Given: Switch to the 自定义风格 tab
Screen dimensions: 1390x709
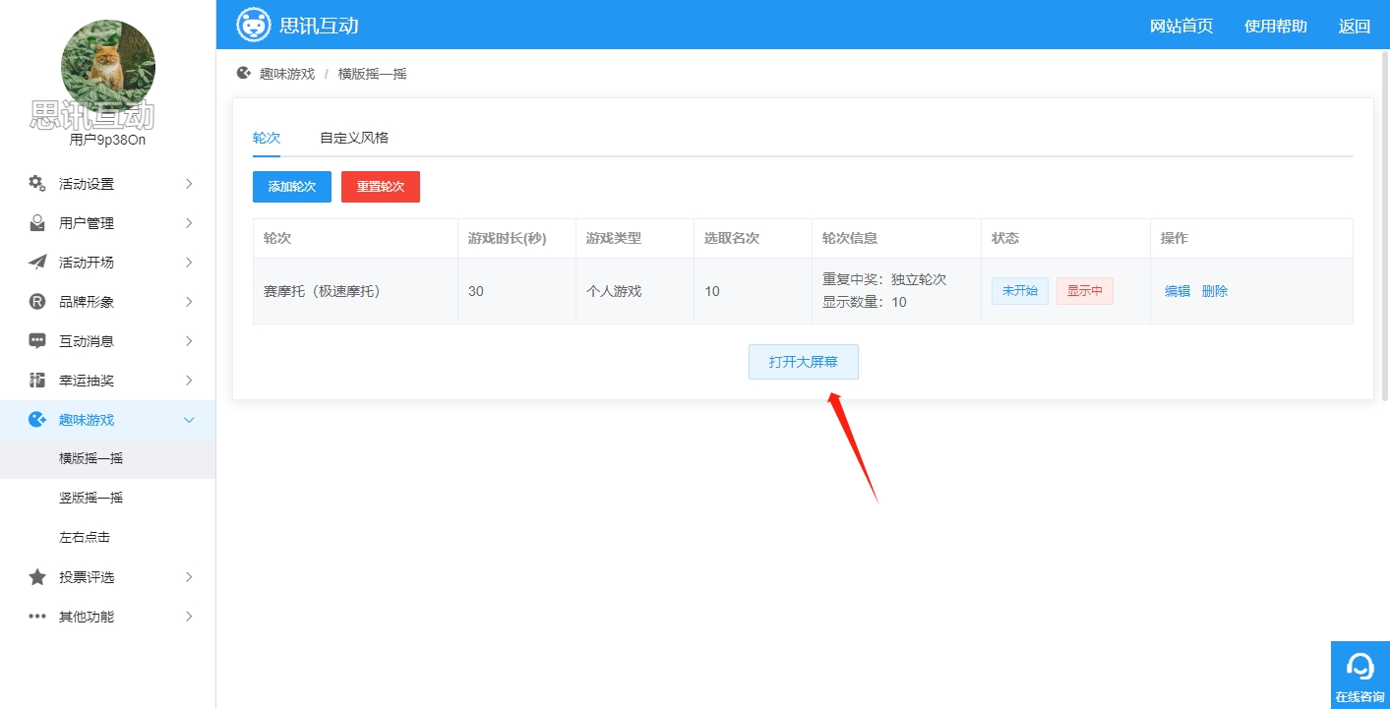Looking at the screenshot, I should [x=354, y=138].
